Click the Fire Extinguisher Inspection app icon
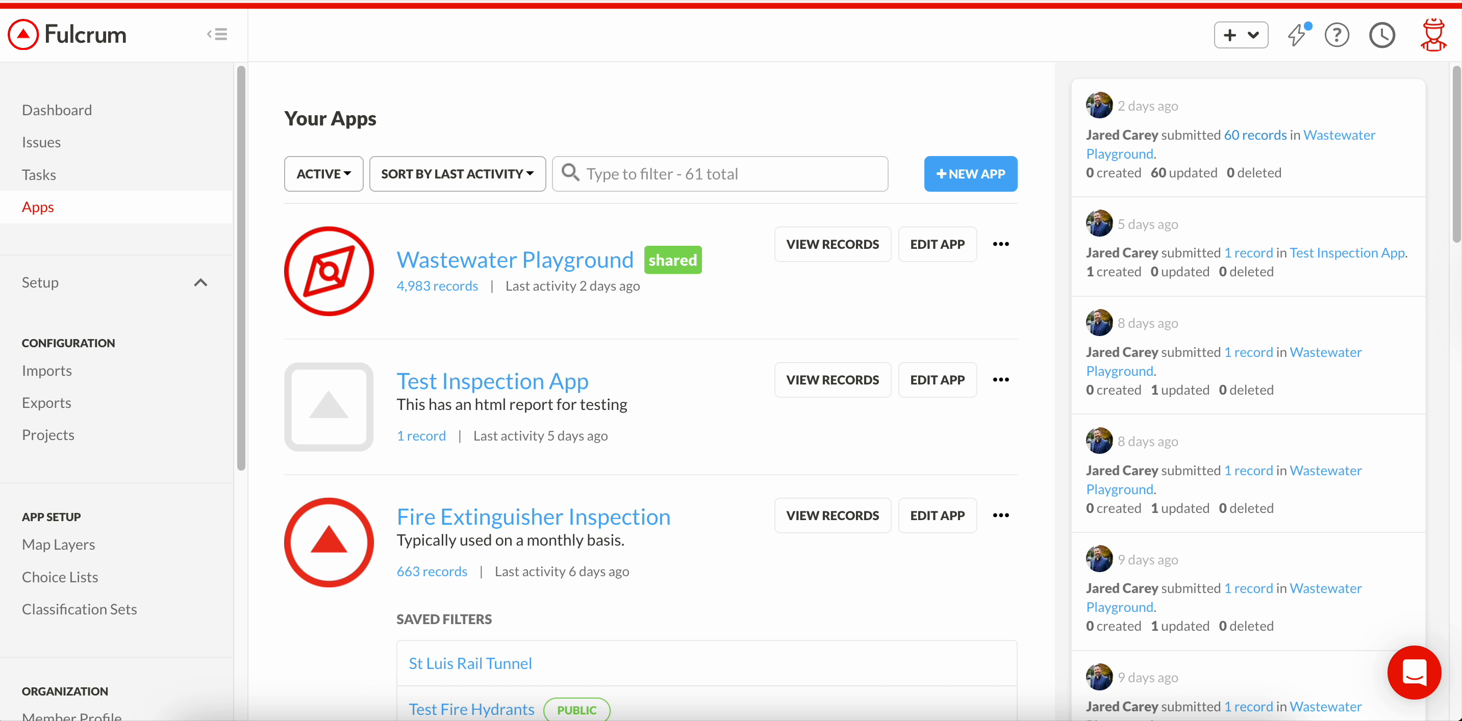The height and width of the screenshot is (721, 1462). coord(329,542)
